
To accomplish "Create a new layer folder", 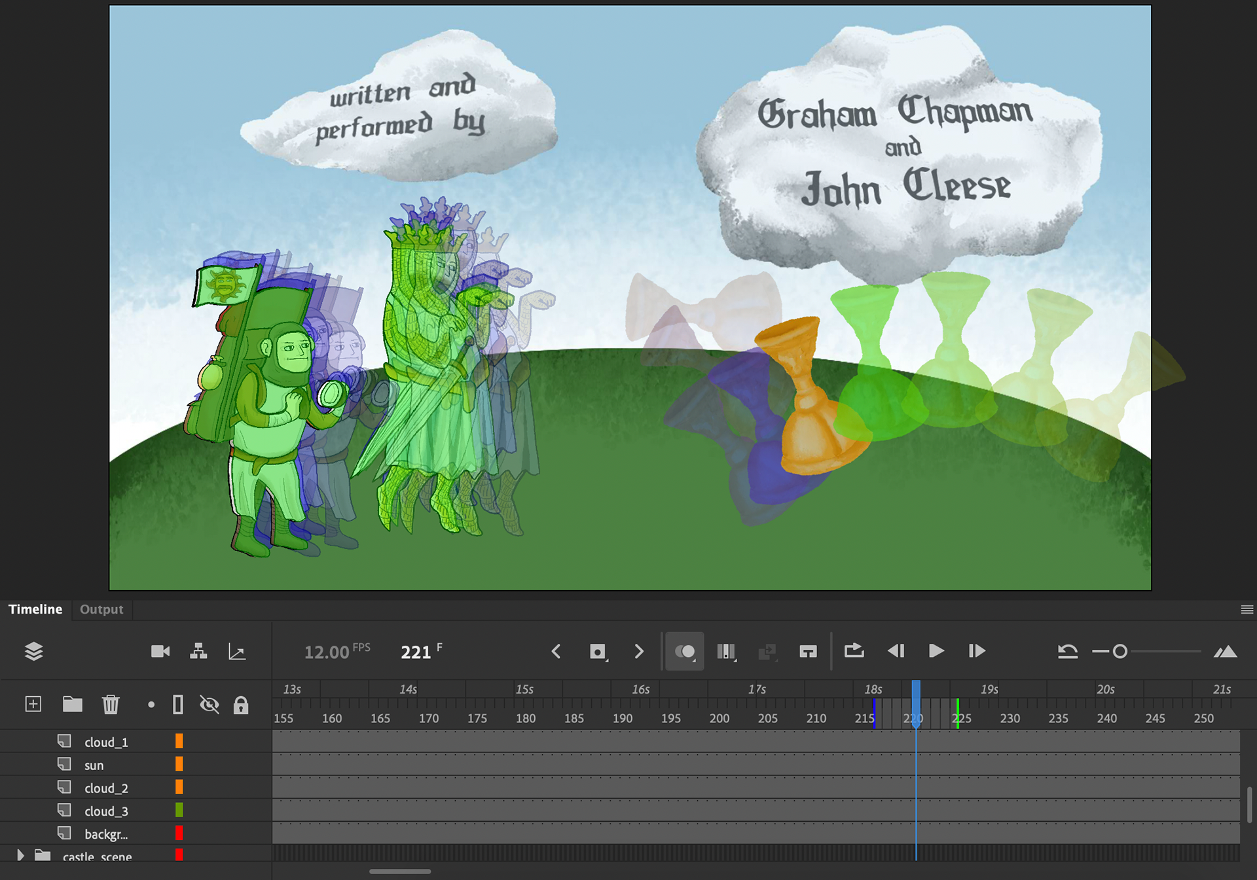I will (x=72, y=704).
